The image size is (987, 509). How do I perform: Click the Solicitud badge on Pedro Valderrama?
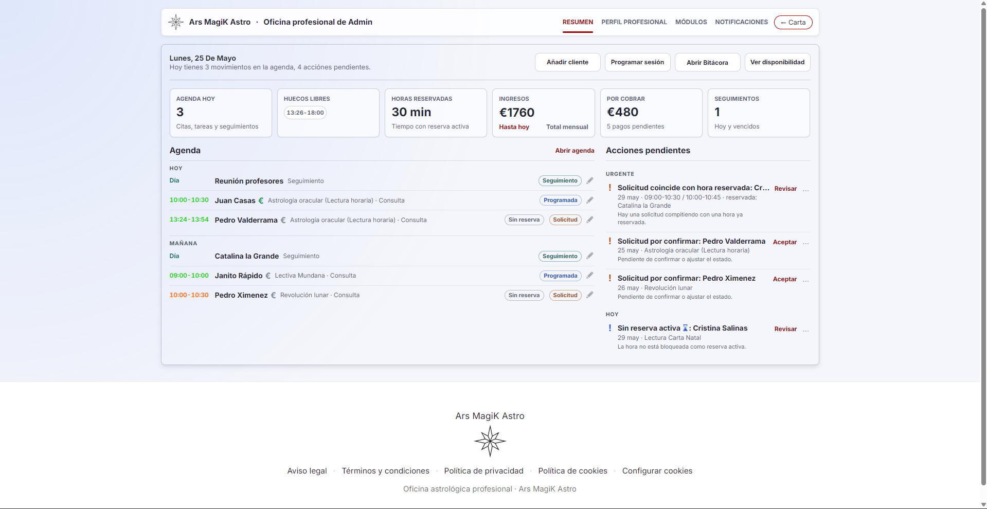(x=565, y=220)
